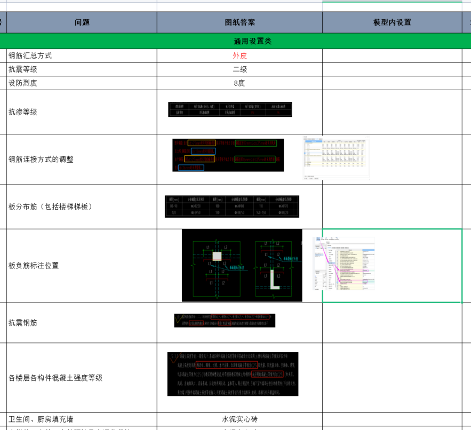Select the concrete strength grade notes image
The width and height of the screenshot is (471, 430).
point(233,373)
